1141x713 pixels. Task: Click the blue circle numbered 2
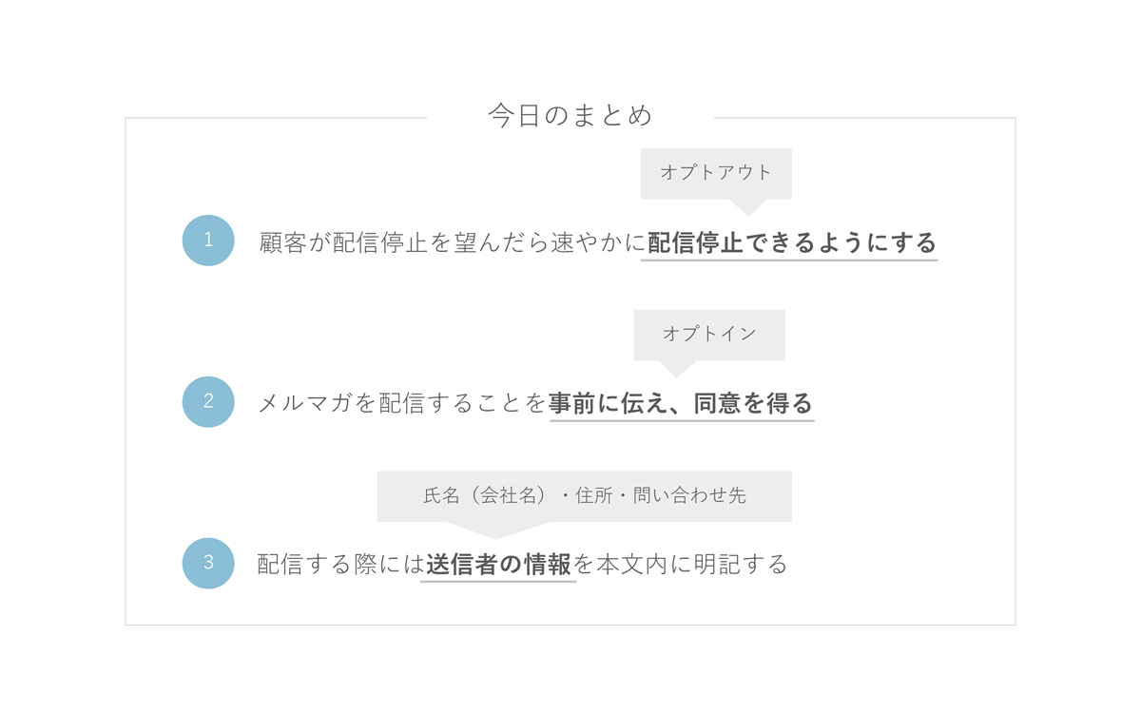tap(208, 401)
